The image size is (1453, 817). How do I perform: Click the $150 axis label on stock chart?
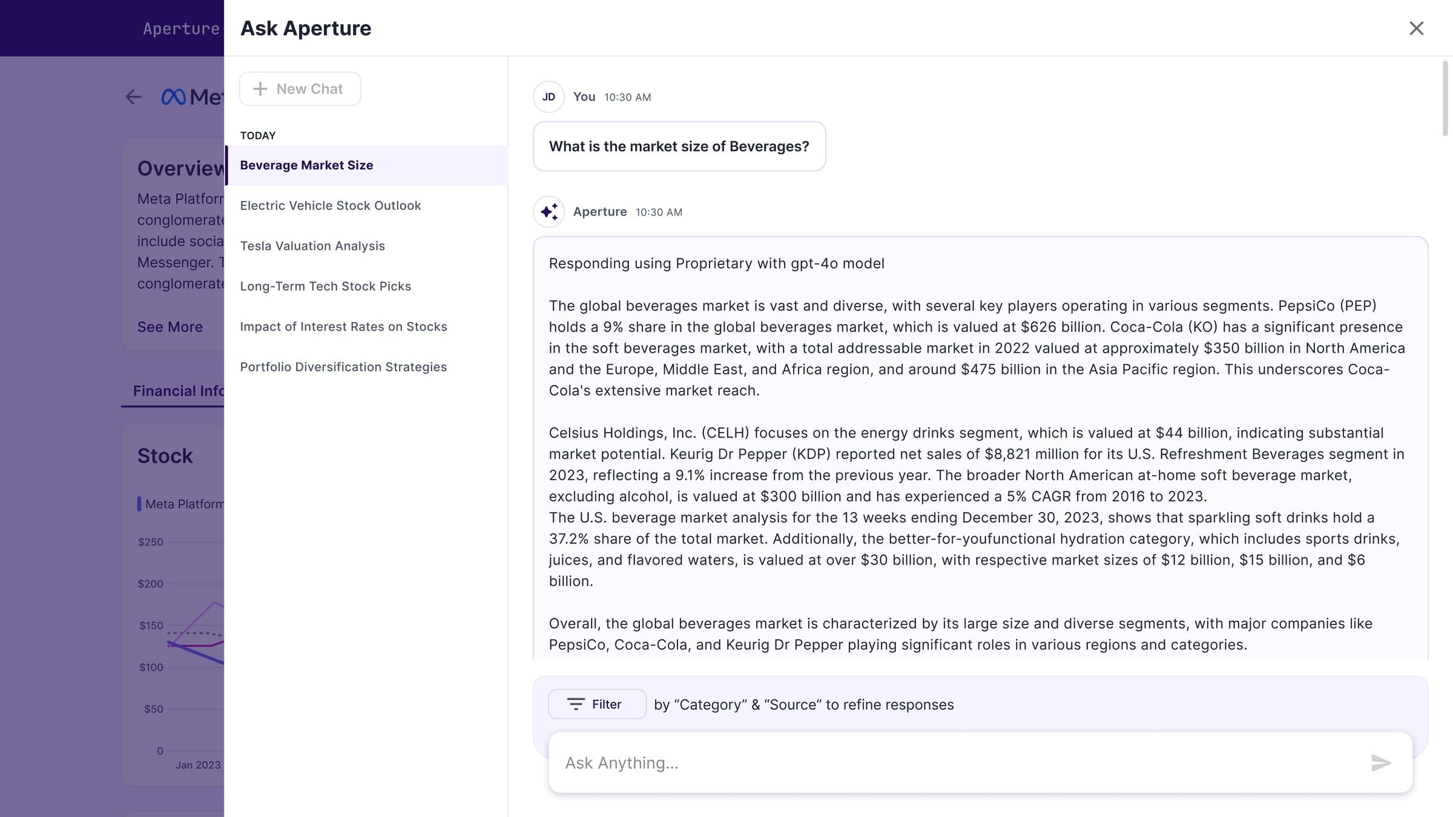coord(151,626)
